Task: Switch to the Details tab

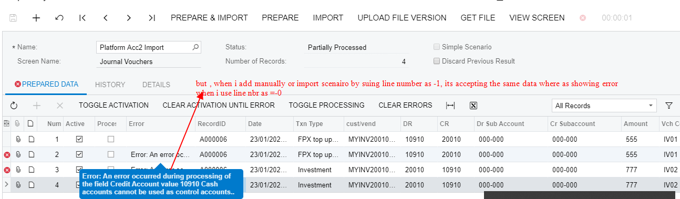Action: 156,85
